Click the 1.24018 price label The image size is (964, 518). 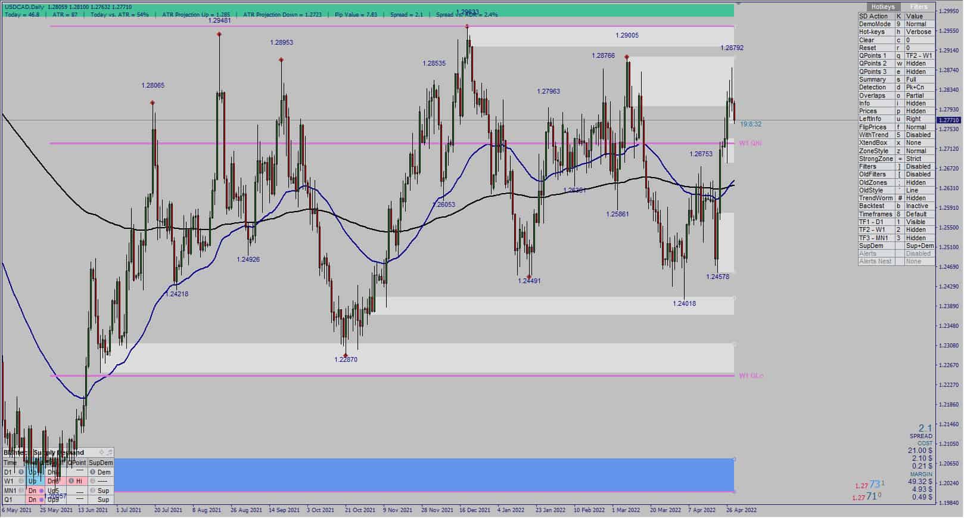click(x=684, y=303)
